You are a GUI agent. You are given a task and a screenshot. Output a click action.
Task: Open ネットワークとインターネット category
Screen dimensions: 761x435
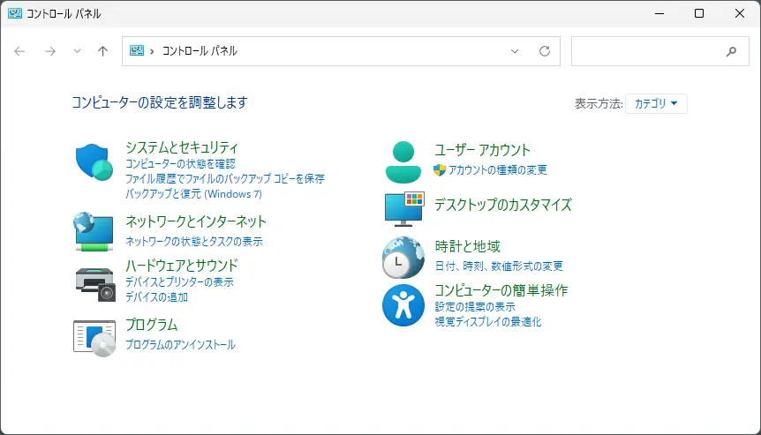(x=196, y=221)
